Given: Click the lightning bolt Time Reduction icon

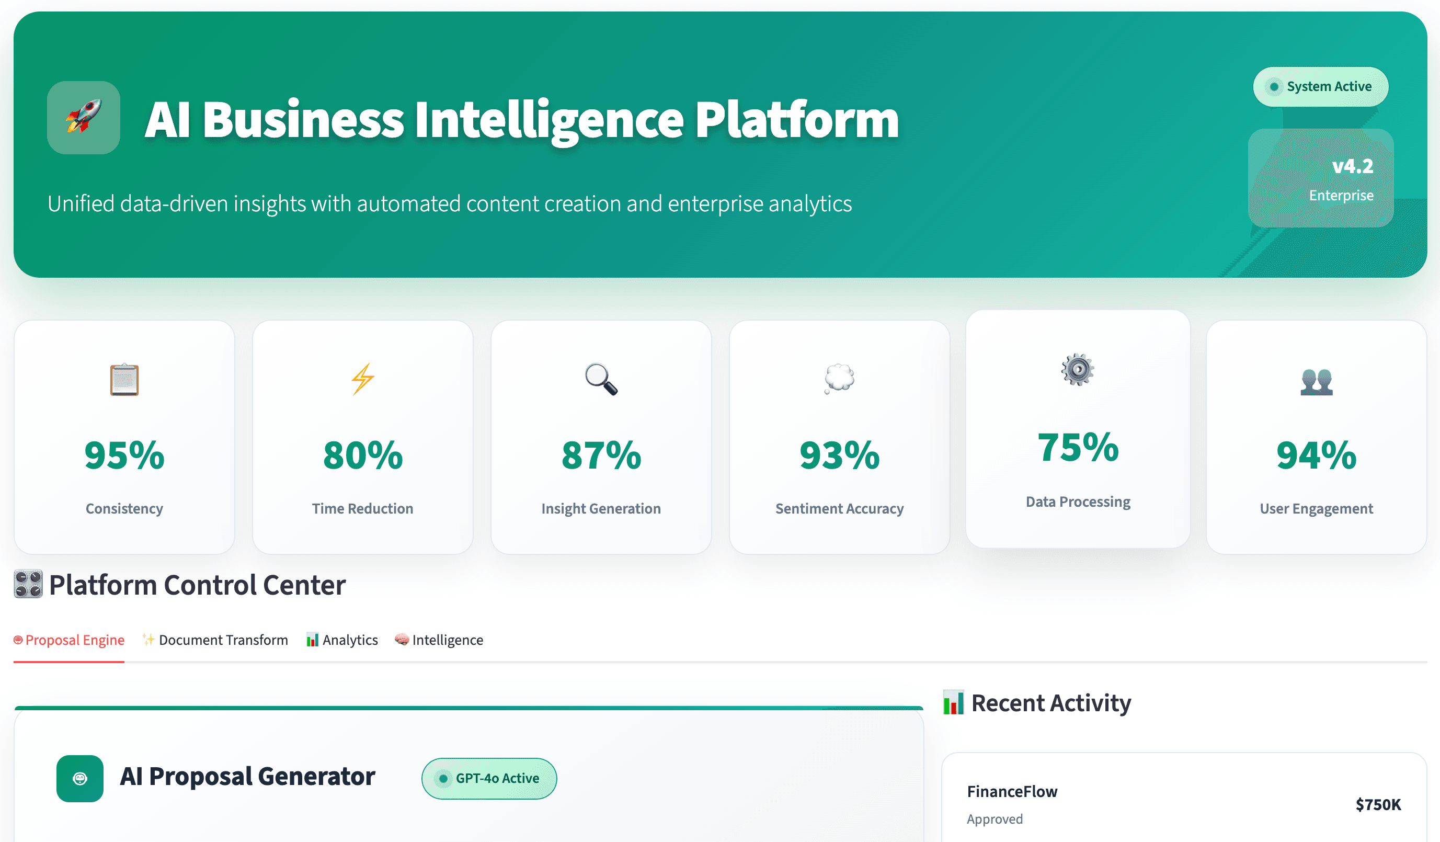Looking at the screenshot, I should pos(362,379).
